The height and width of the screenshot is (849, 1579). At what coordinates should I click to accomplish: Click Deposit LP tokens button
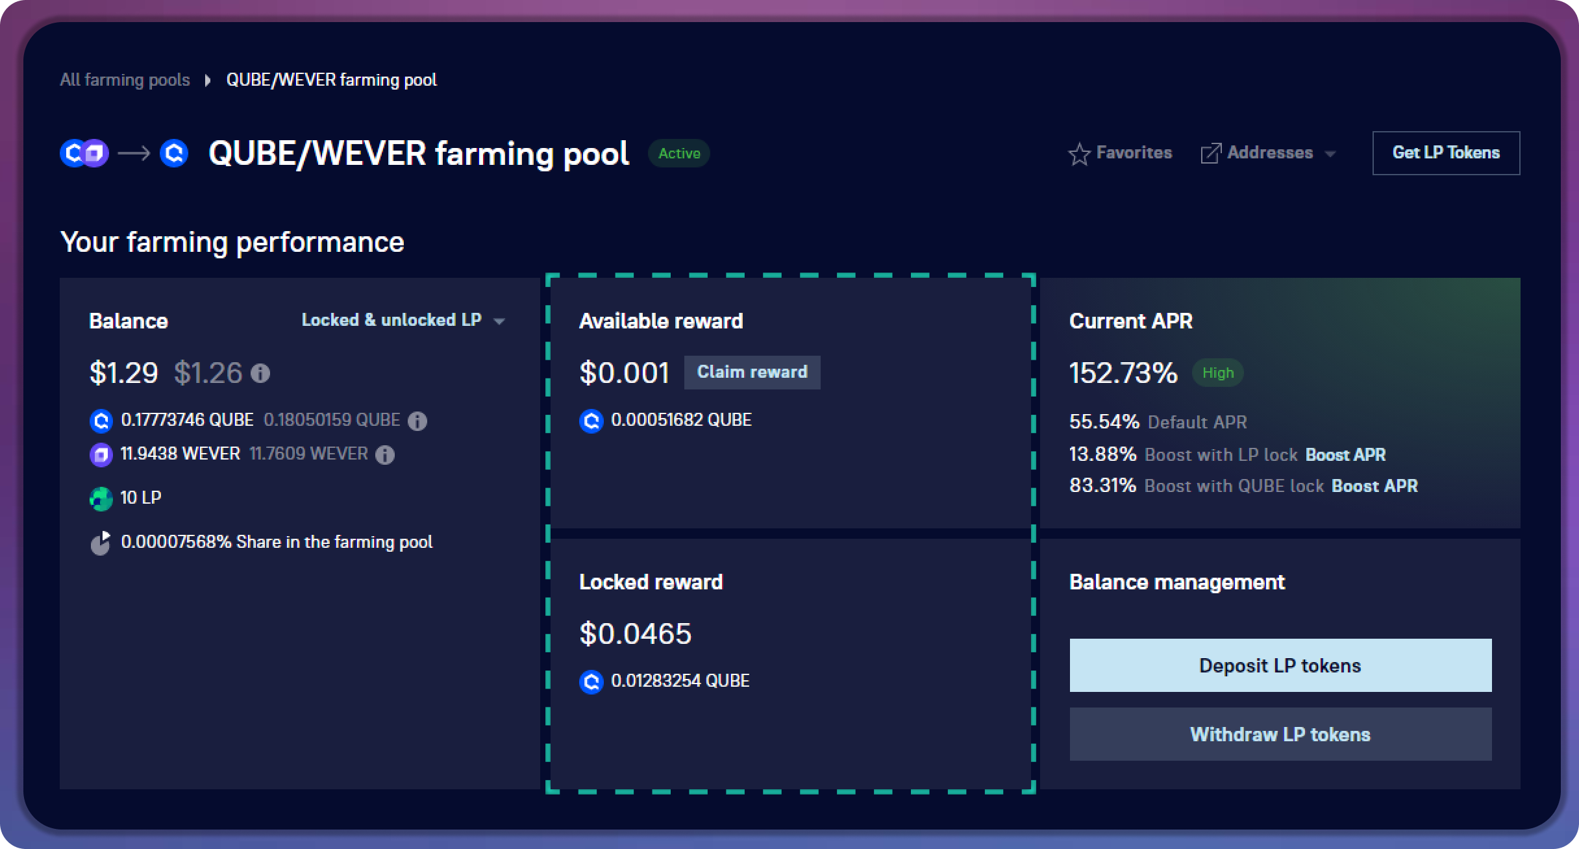pos(1280,665)
